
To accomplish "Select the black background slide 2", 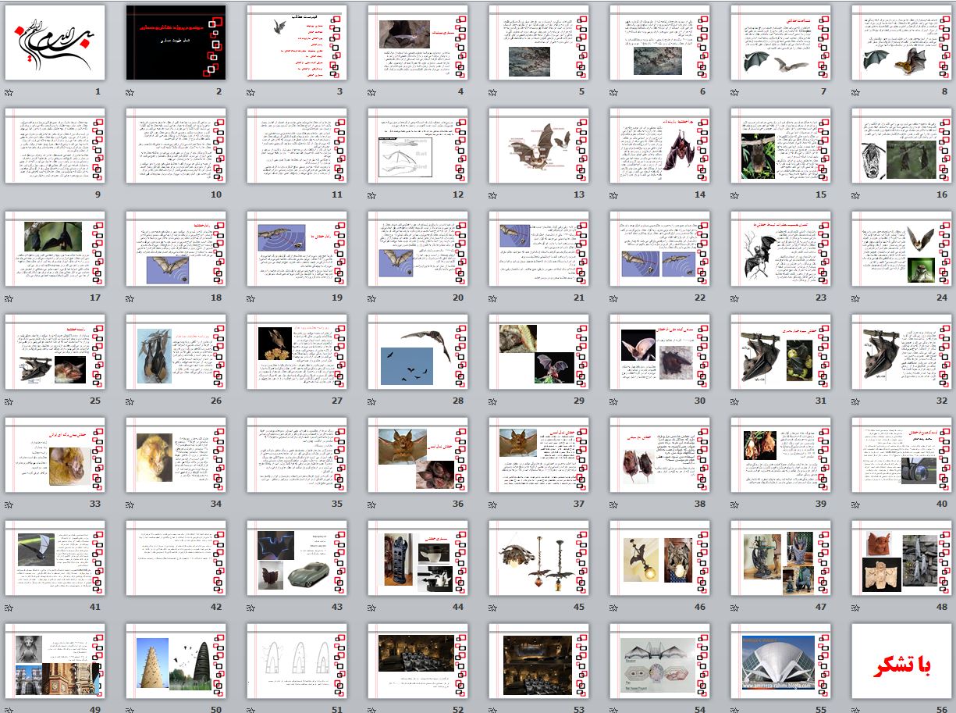I will pos(176,42).
